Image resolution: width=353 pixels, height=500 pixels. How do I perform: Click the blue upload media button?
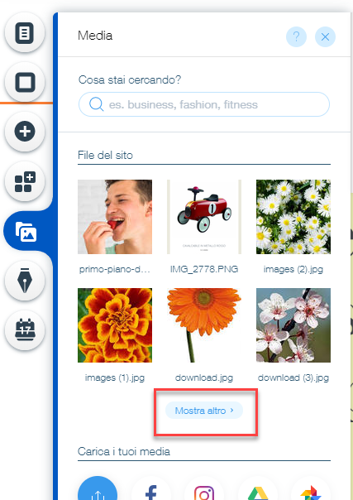(x=98, y=489)
